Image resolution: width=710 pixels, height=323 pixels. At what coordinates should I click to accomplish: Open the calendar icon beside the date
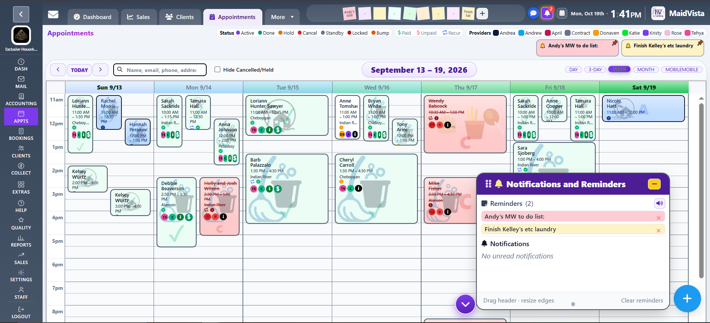coord(562,13)
